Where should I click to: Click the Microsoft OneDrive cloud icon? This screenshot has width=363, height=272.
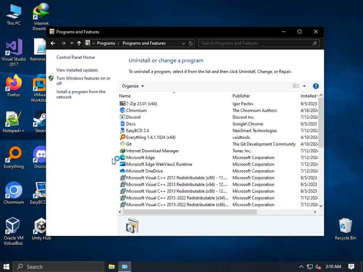coord(122,171)
